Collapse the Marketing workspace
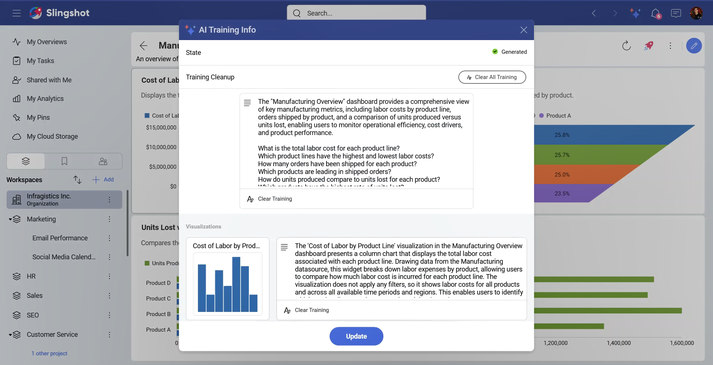 [10, 220]
